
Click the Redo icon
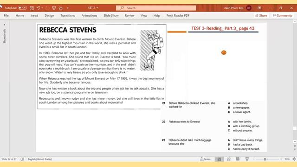[x=47, y=8]
